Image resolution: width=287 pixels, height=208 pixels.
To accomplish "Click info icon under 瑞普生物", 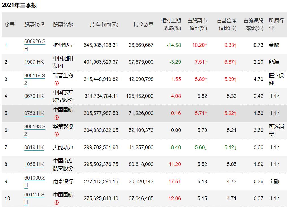I will pos(56,83).
